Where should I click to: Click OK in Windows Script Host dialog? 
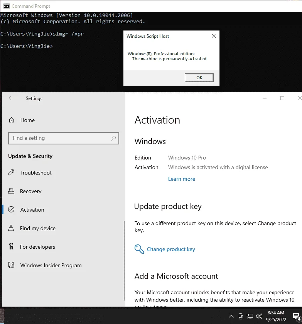tap(199, 78)
